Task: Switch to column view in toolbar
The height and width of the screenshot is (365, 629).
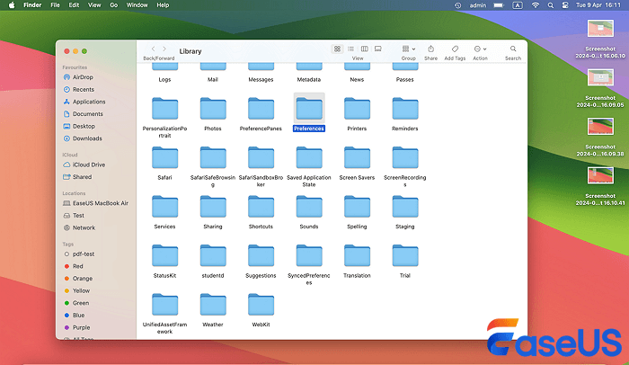Action: (364, 49)
